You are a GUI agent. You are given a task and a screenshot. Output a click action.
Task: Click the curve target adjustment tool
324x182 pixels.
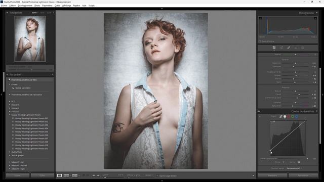pos(260,117)
